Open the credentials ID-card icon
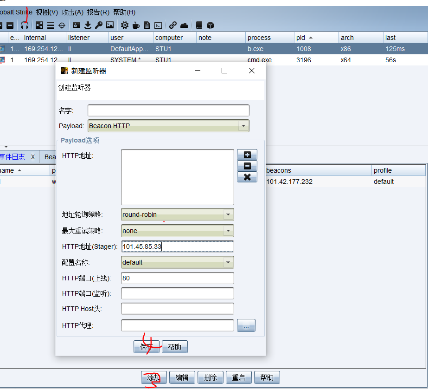The width and height of the screenshot is (428, 389). [77, 26]
